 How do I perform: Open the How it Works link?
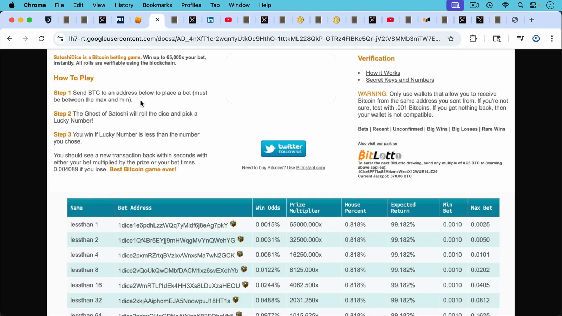[383, 73]
